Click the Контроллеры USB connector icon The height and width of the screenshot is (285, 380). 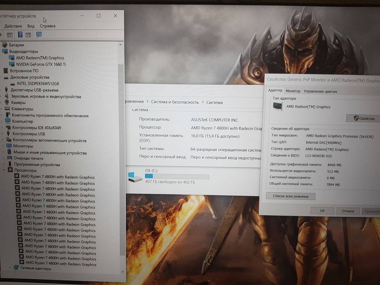8,134
